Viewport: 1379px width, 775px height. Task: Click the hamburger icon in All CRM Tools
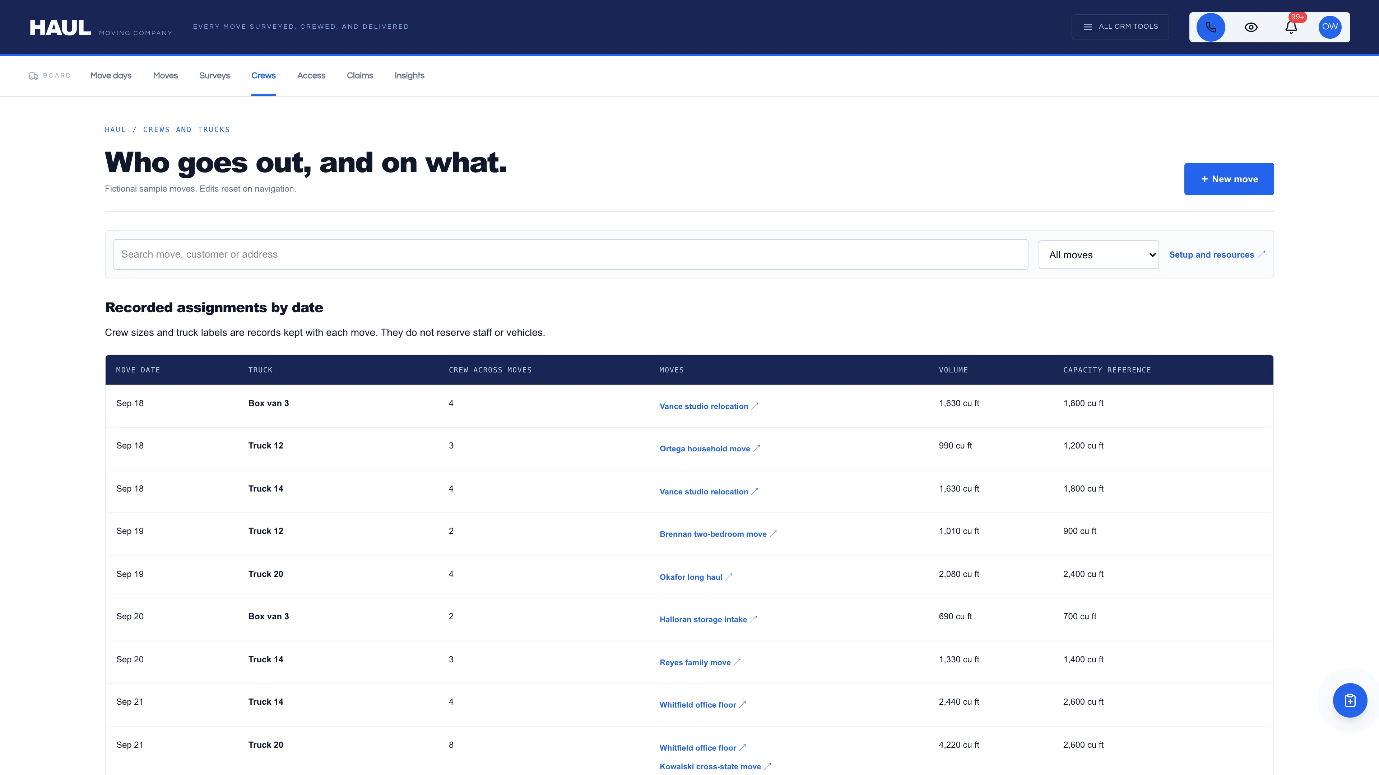pyautogui.click(x=1087, y=27)
